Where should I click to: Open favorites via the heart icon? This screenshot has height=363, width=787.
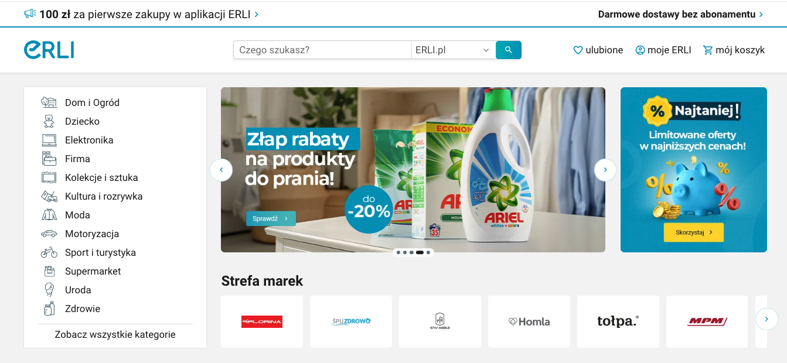point(578,50)
